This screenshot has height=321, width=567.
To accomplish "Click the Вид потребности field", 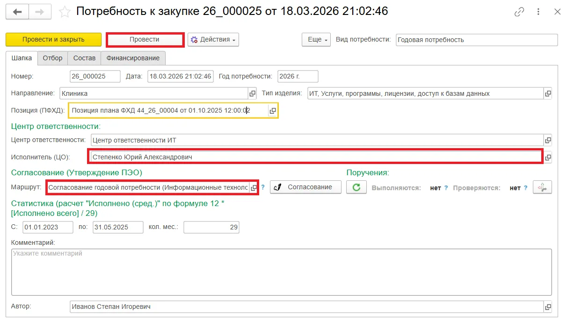I will [x=477, y=40].
